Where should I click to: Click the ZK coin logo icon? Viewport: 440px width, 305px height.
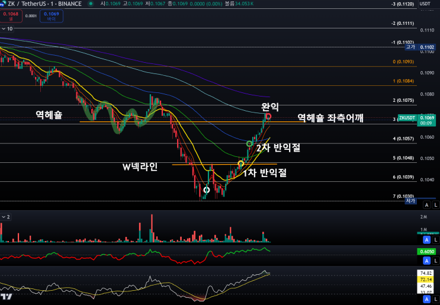pos(3,4)
